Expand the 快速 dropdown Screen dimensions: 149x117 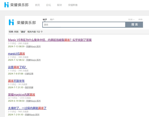[x=131, y=19]
